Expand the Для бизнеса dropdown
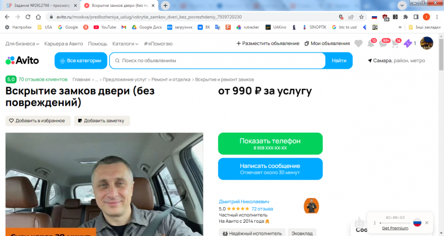The height and width of the screenshot is (236, 444). click(x=22, y=44)
